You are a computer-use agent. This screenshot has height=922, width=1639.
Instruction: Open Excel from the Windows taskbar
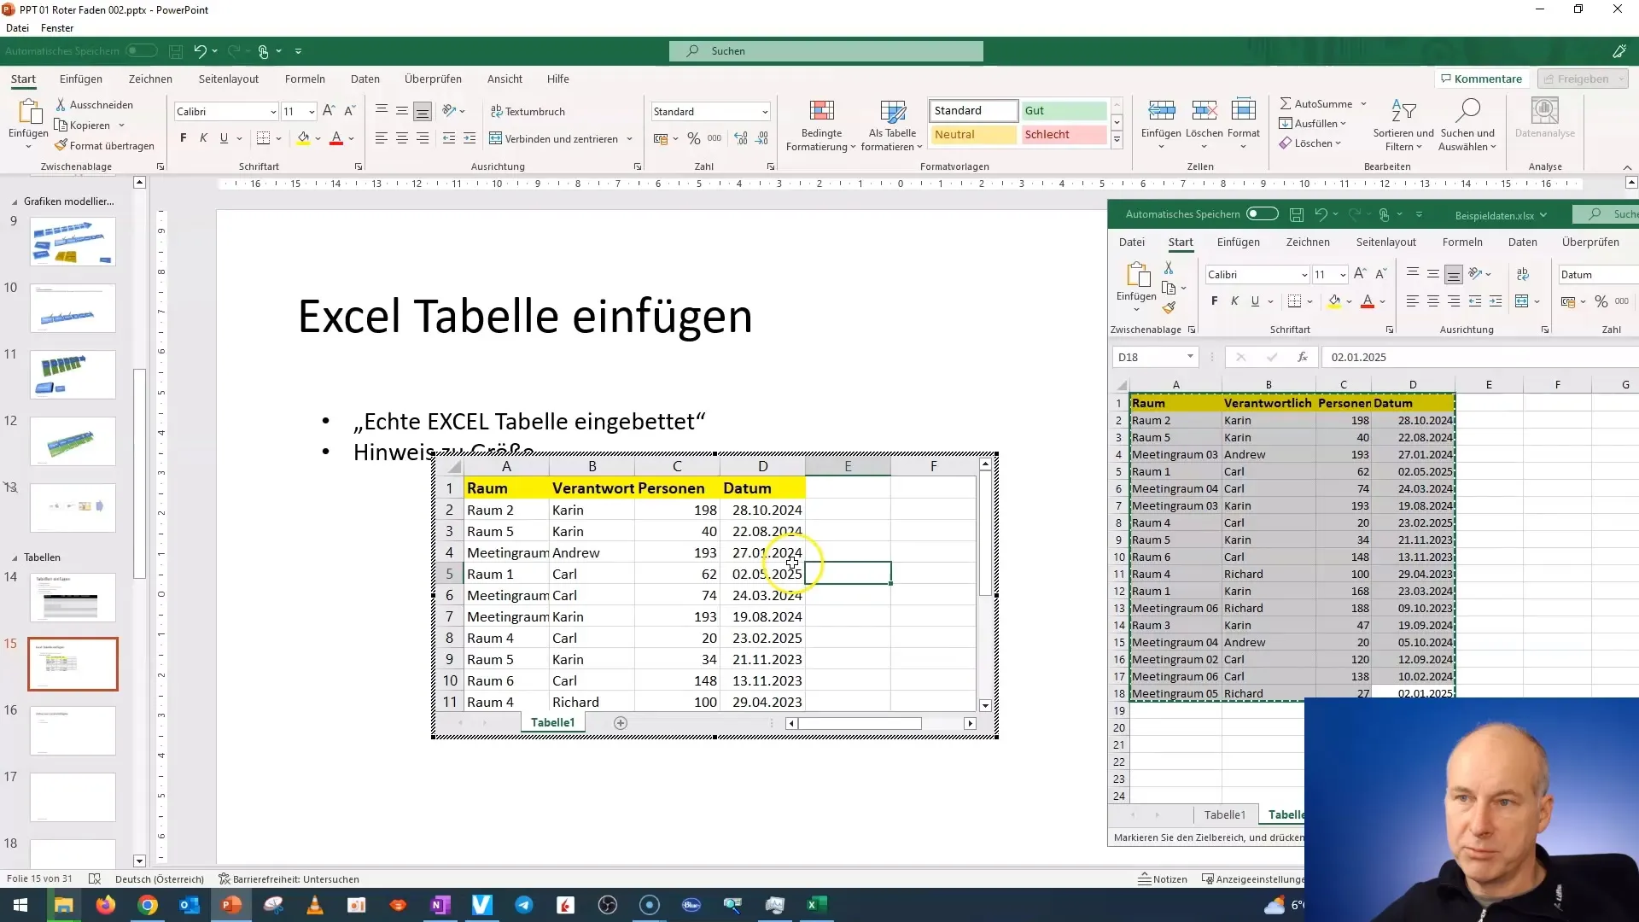817,905
